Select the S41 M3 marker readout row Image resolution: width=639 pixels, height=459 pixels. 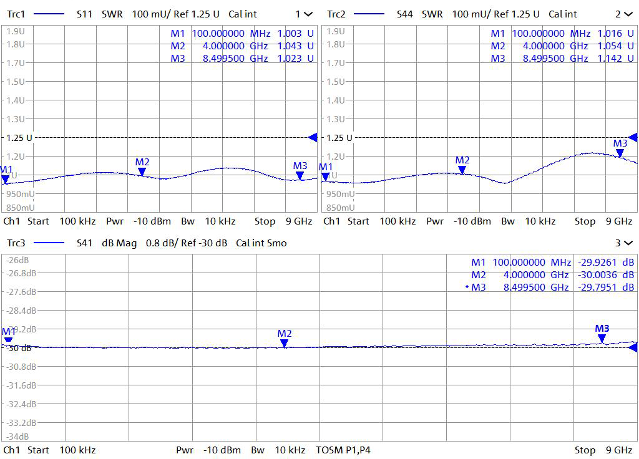click(552, 287)
